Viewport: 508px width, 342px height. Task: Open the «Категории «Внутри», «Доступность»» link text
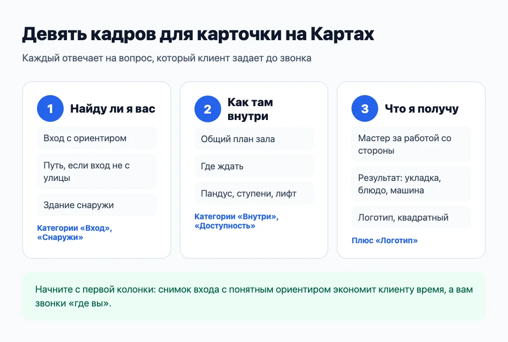pyautogui.click(x=236, y=221)
